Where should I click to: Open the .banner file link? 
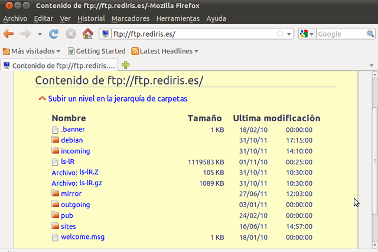point(73,130)
